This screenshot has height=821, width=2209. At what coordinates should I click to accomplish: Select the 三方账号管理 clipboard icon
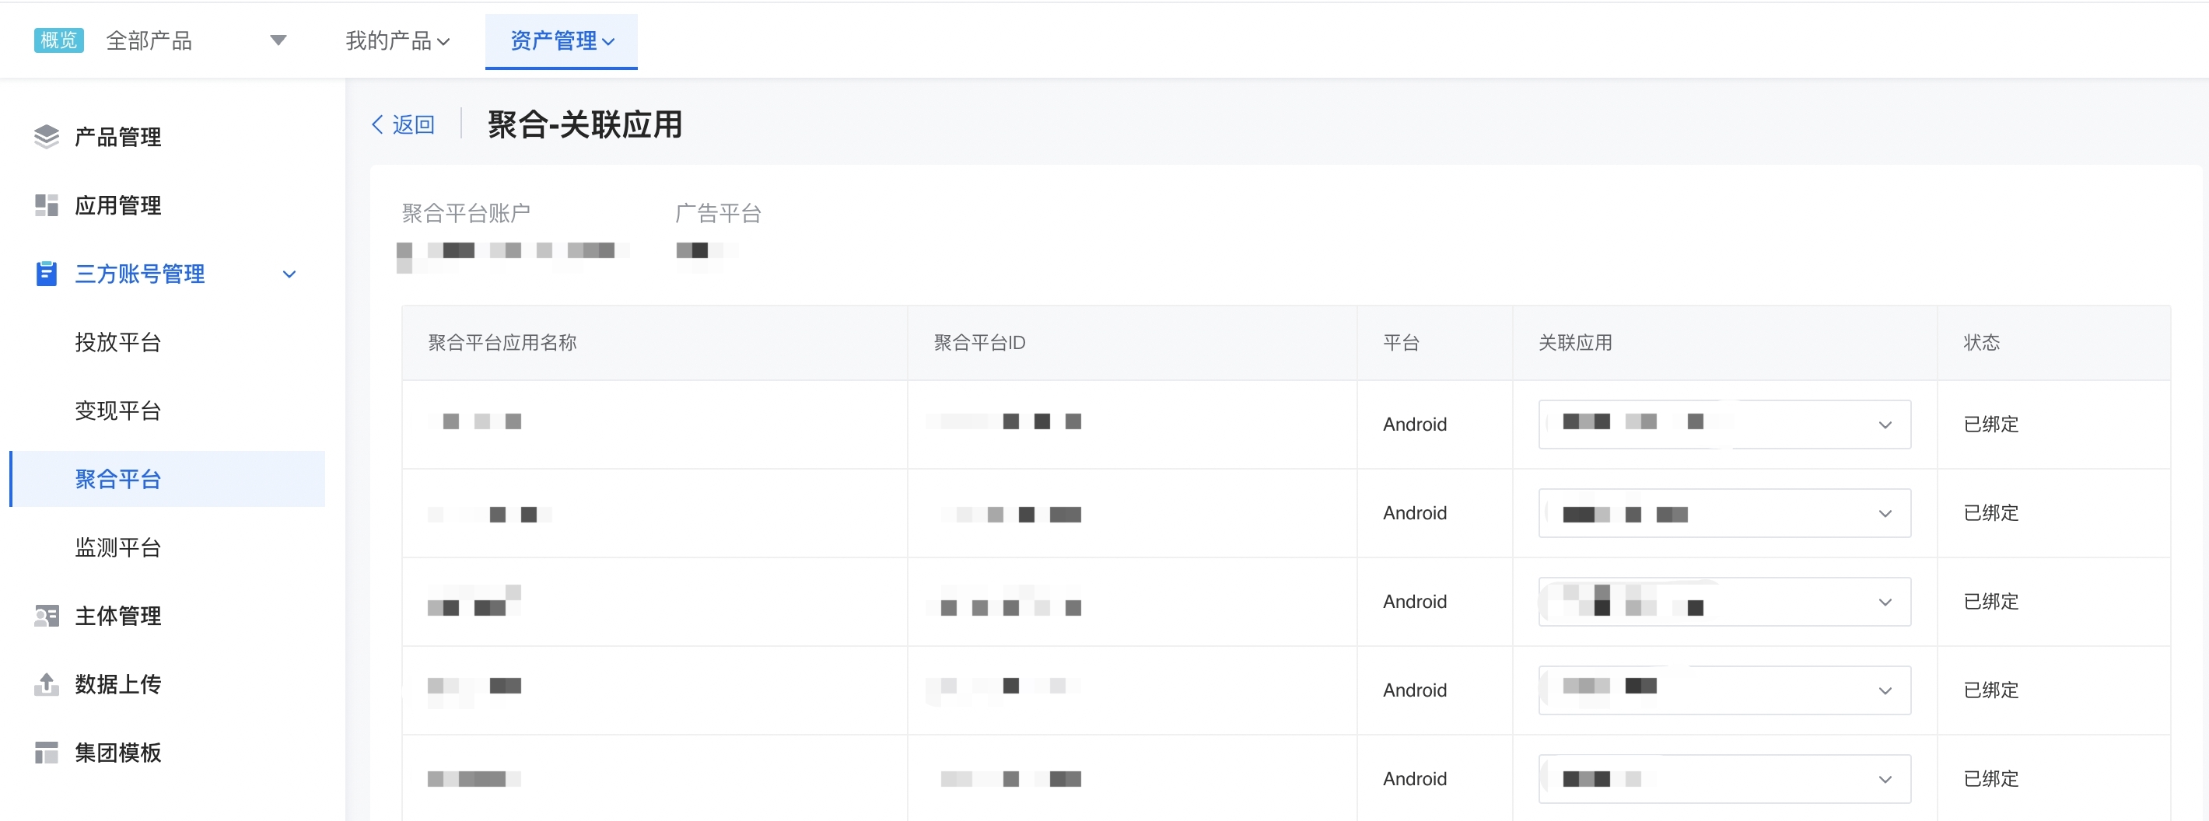point(47,274)
